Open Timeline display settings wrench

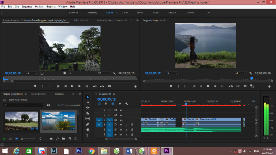tap(127, 104)
